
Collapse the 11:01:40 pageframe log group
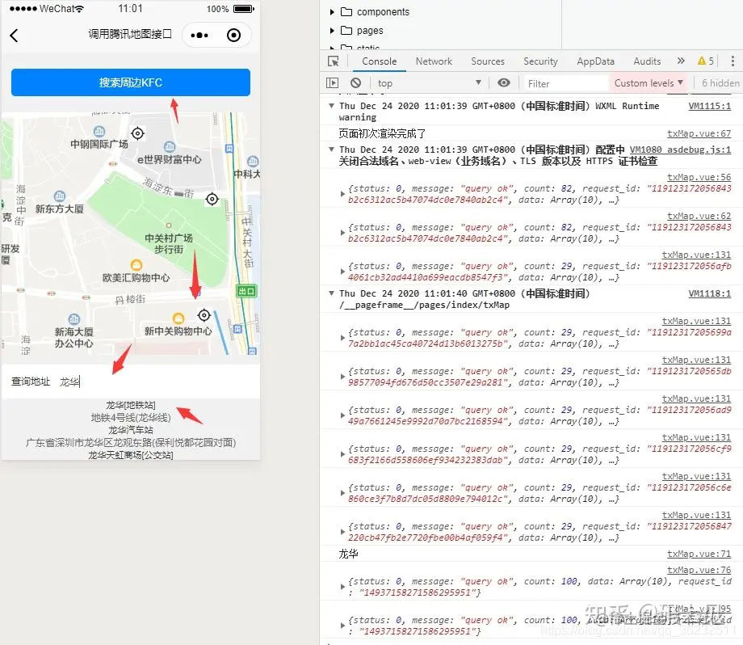click(x=332, y=293)
